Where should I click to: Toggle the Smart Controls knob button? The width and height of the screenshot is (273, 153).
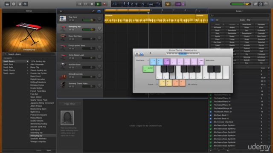click(x=20, y=4)
